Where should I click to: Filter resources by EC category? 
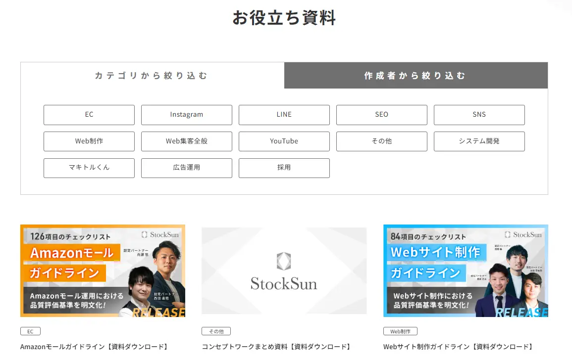pyautogui.click(x=89, y=115)
